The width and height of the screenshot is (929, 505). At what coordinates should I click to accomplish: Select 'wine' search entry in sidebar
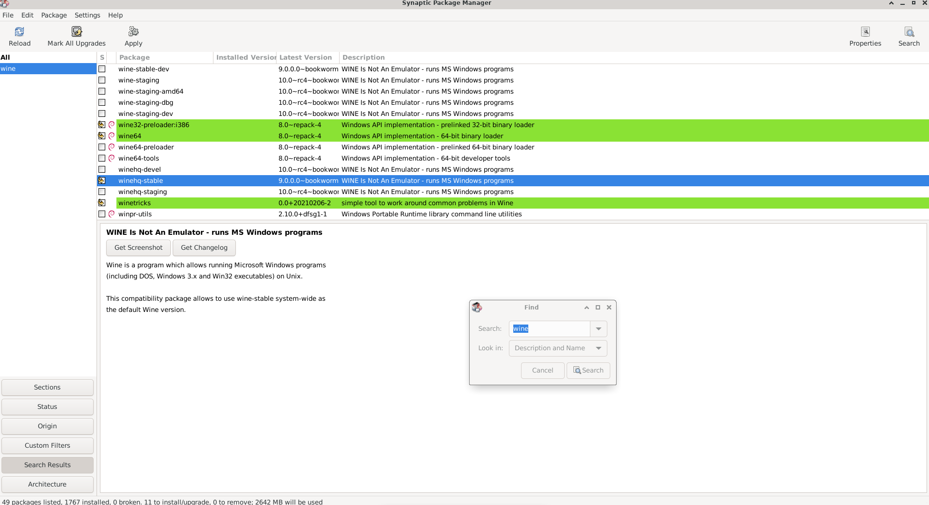click(48, 68)
